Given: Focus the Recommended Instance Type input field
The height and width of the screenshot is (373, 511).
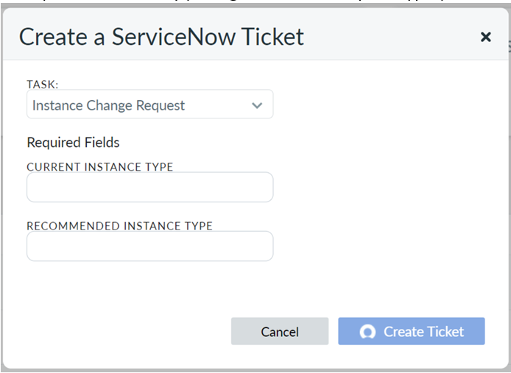Looking at the screenshot, I should pos(150,246).
